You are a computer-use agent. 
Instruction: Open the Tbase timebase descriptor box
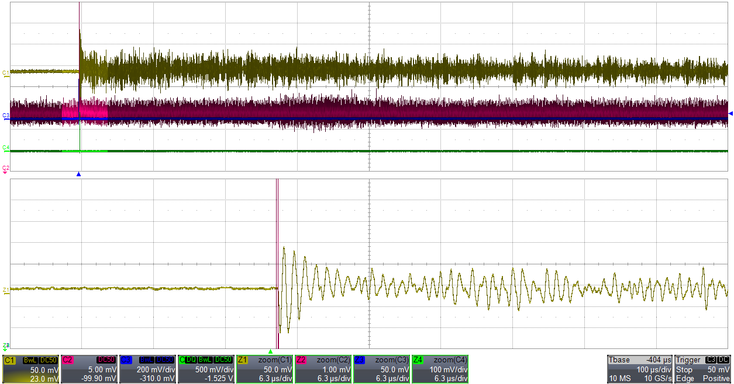pos(640,369)
